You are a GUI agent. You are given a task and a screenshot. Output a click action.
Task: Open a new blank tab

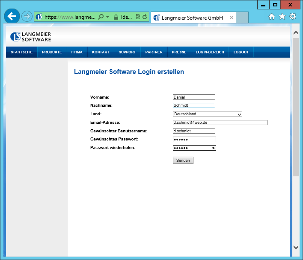click(x=242, y=18)
